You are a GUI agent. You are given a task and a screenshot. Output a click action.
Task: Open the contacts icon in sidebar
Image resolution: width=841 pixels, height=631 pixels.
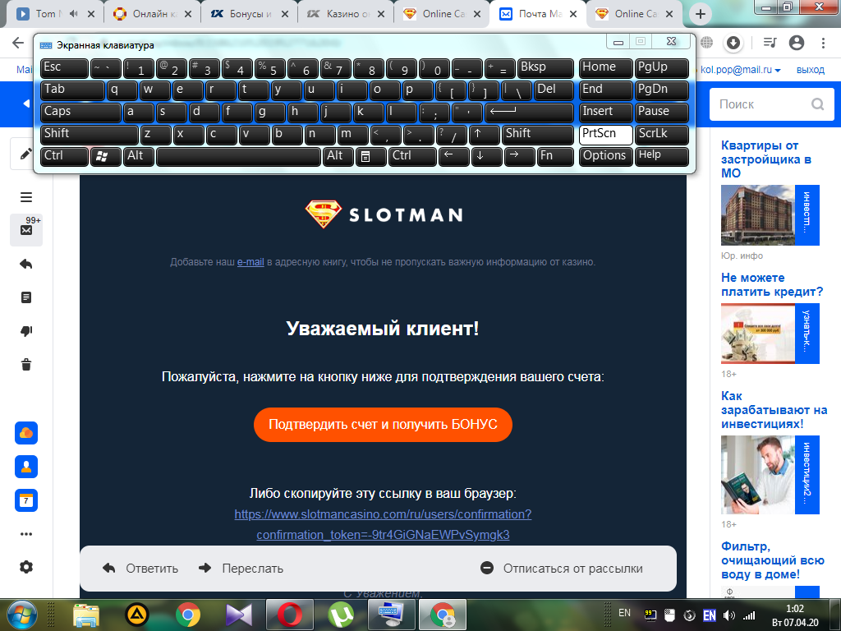[26, 467]
